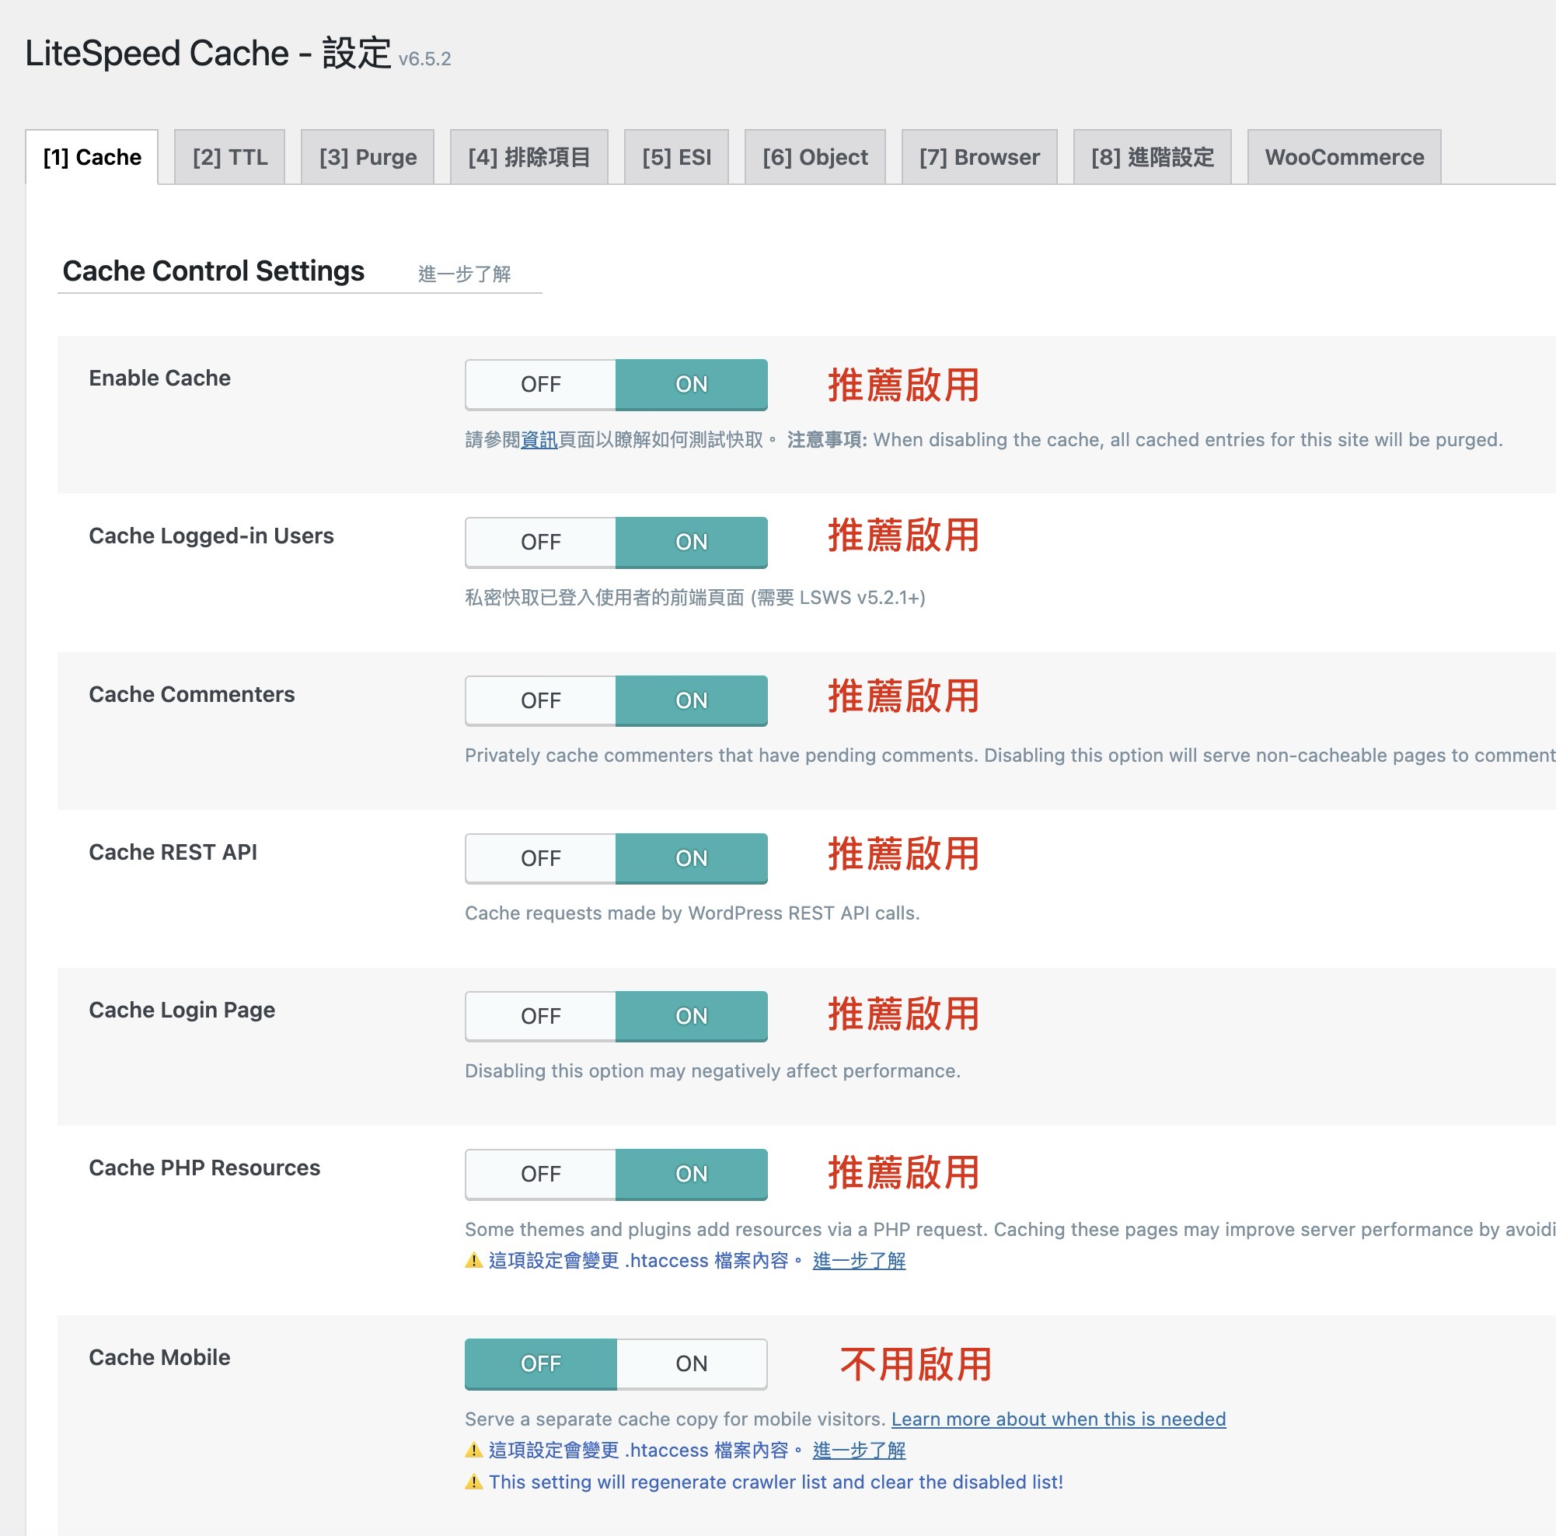Go to the [4] 排除項目 tab
Image resolution: width=1556 pixels, height=1536 pixels.
[529, 157]
